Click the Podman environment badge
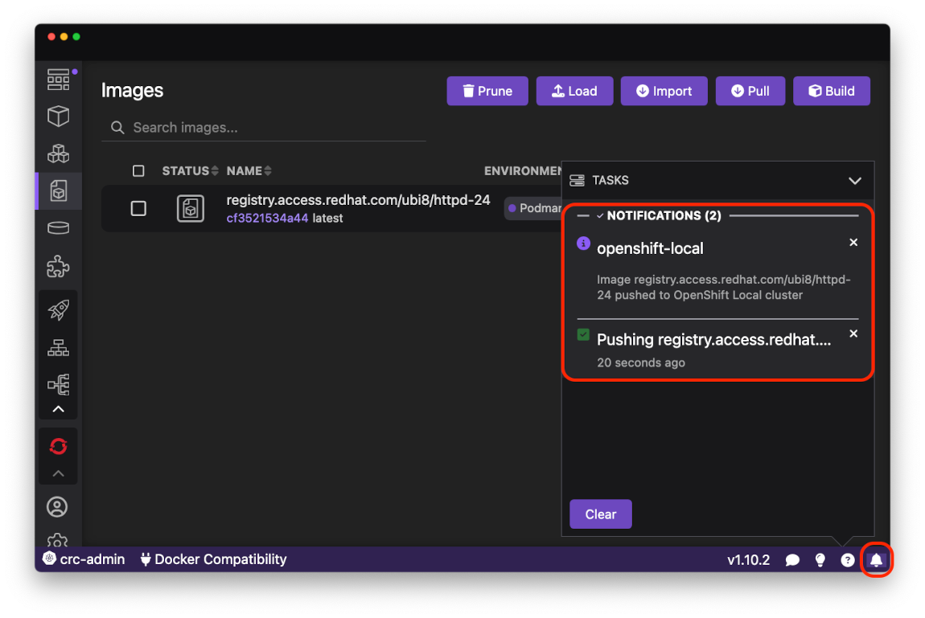Viewport: 925px width, 618px height. (x=534, y=208)
